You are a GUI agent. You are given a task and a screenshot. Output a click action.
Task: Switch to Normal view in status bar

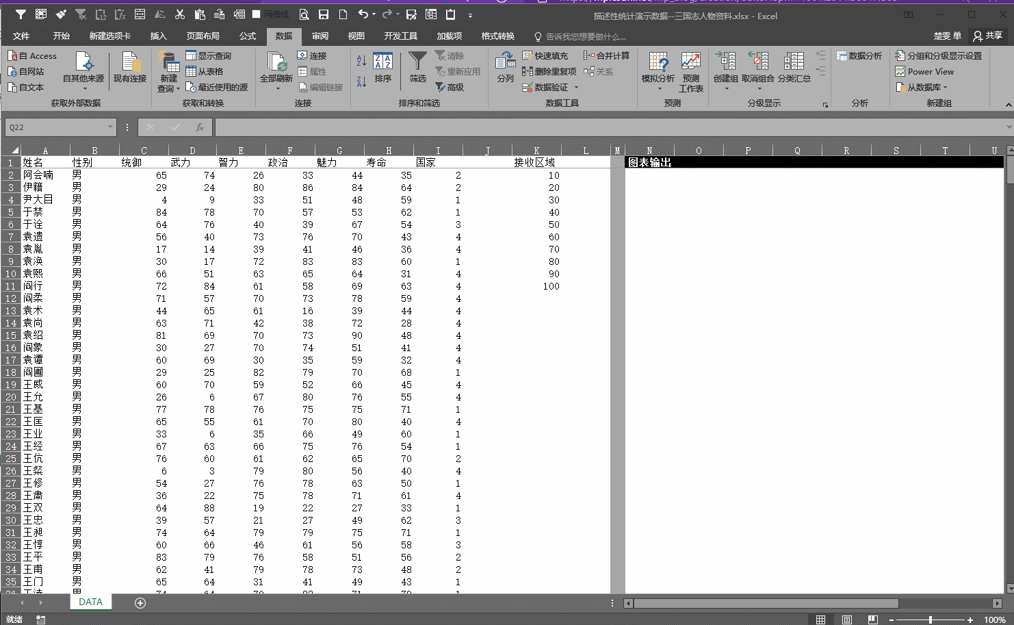click(x=821, y=620)
